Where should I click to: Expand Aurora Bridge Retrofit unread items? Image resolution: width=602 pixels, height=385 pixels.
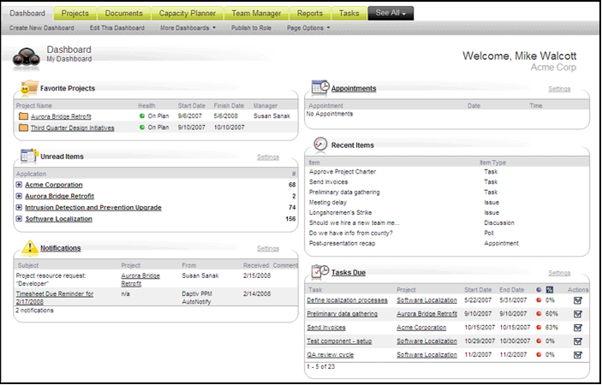[x=19, y=196]
